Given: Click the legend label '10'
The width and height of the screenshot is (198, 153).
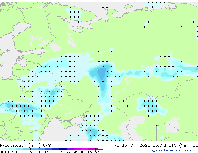Looking at the screenshot, I should pyautogui.click(x=39, y=152).
